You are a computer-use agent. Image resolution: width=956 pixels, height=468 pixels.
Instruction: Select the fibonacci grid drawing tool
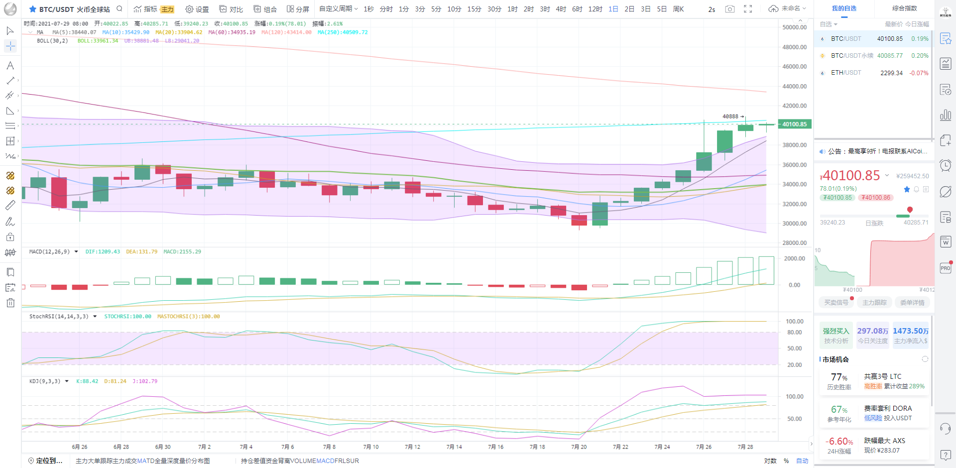coord(10,141)
